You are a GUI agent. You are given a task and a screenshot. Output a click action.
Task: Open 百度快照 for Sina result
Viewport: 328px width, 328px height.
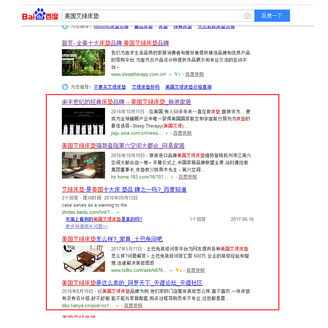182,133
